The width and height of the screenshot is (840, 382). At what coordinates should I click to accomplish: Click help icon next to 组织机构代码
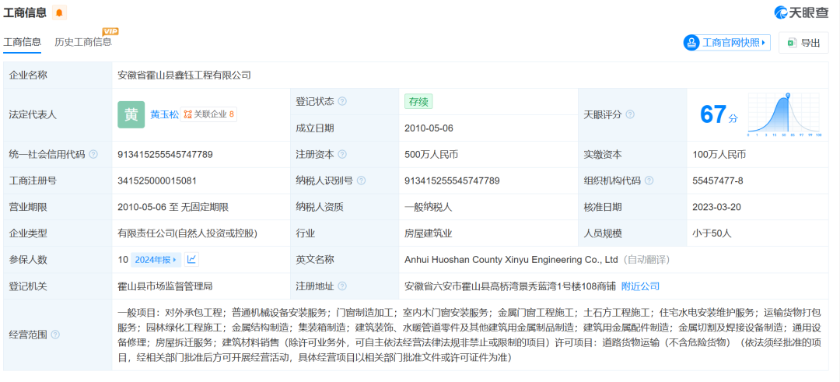648,180
